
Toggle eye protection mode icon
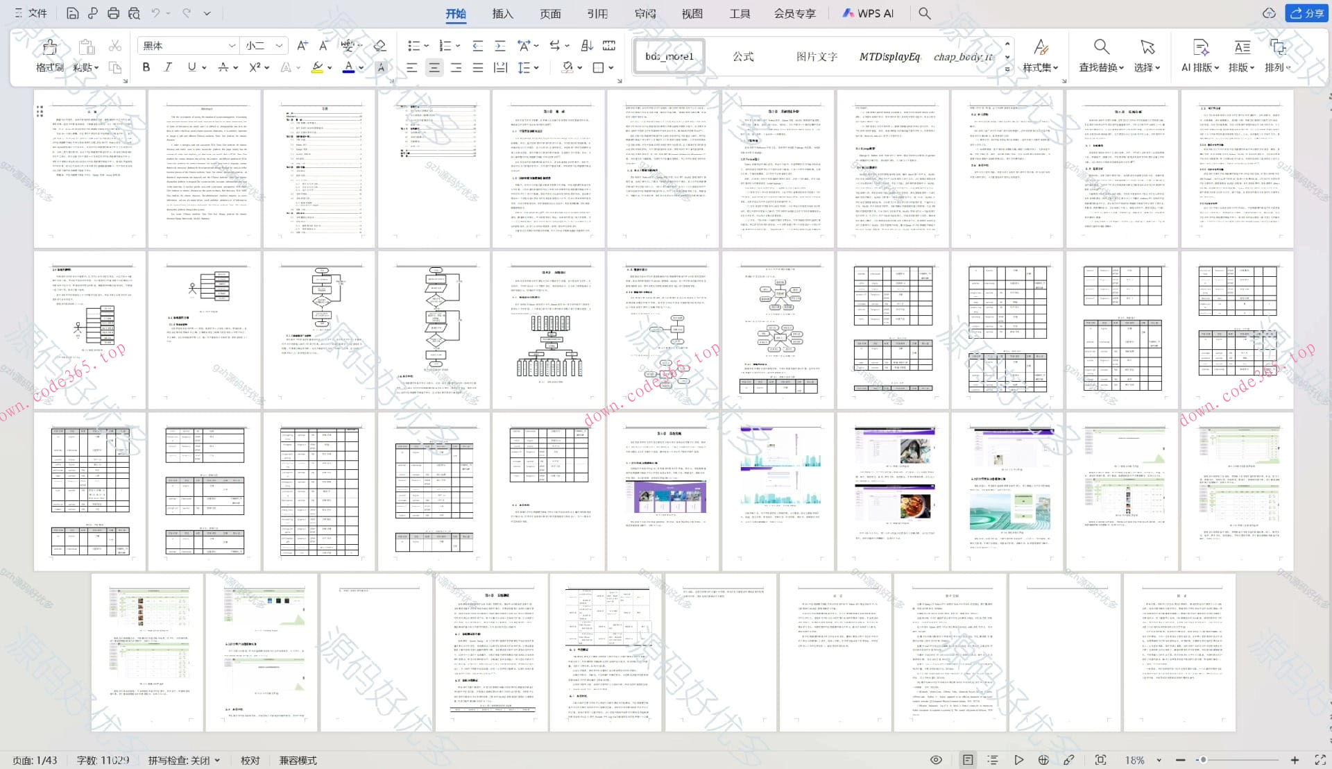[936, 760]
